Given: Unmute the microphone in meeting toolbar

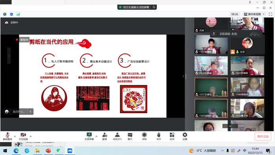Looking at the screenshot, I should tap(7, 136).
